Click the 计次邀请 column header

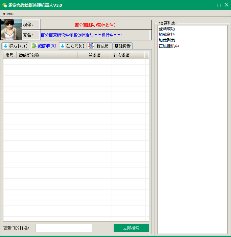[128, 55]
